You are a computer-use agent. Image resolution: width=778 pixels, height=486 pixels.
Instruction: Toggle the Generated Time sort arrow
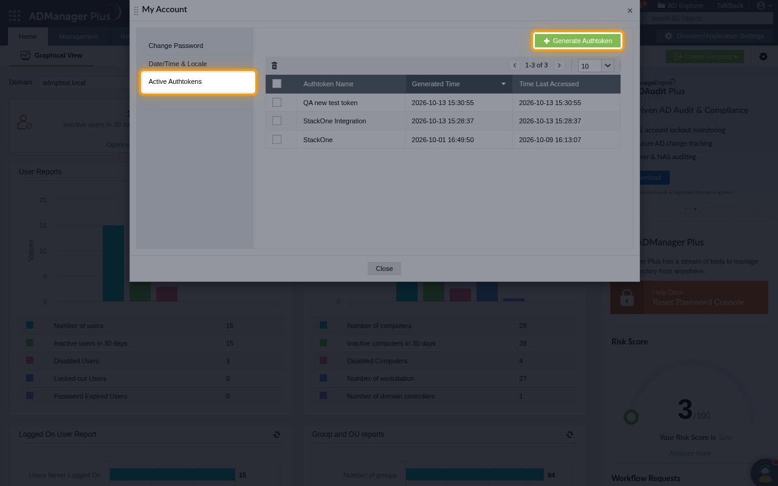click(x=503, y=84)
